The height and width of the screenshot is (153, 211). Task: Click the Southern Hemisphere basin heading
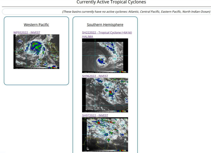tap(105, 25)
